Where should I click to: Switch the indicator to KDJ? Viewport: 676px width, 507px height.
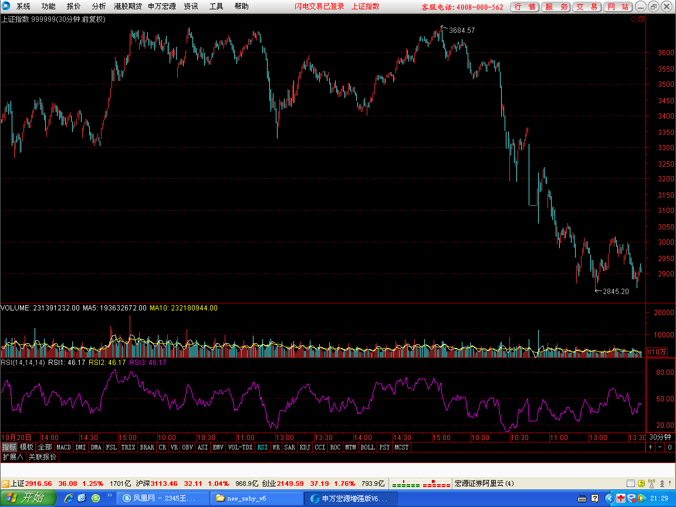pyautogui.click(x=305, y=448)
